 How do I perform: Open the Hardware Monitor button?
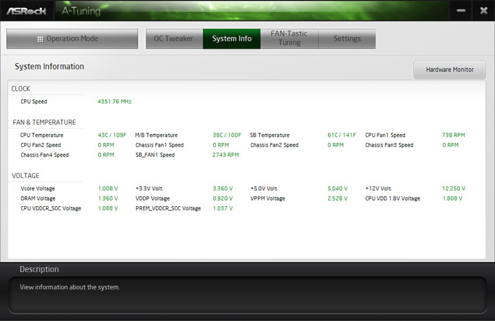pos(450,69)
